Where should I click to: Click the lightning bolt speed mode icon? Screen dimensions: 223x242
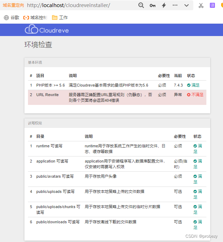[164, 5]
